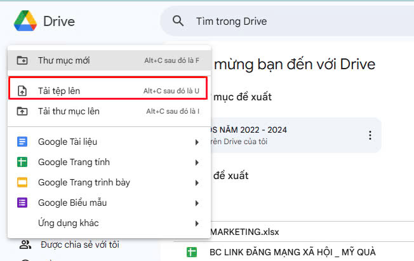414x261 pixels.
Task: Click the 'Alt+C sau đó là F' shortcut text
Action: [171, 60]
